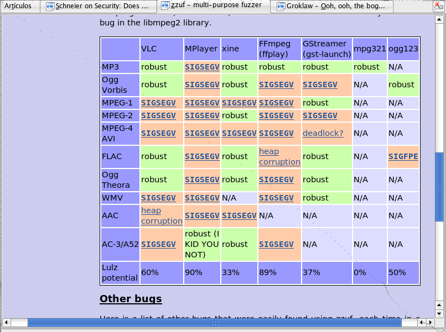
Task: Open the MPEG-2 VLC SIGSEGV link
Action: click(x=158, y=115)
